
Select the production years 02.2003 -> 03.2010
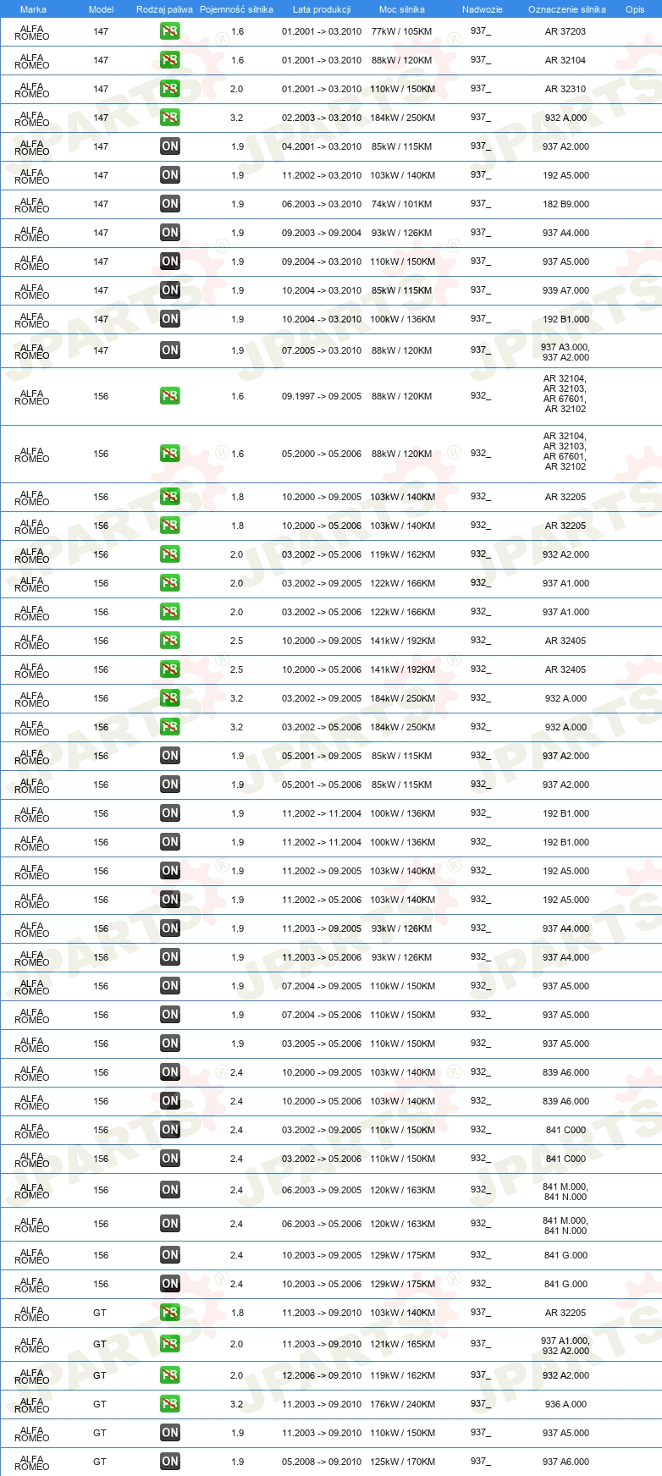(x=322, y=118)
